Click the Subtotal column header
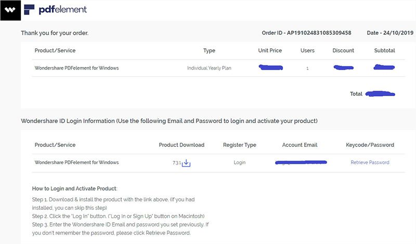 coord(384,51)
